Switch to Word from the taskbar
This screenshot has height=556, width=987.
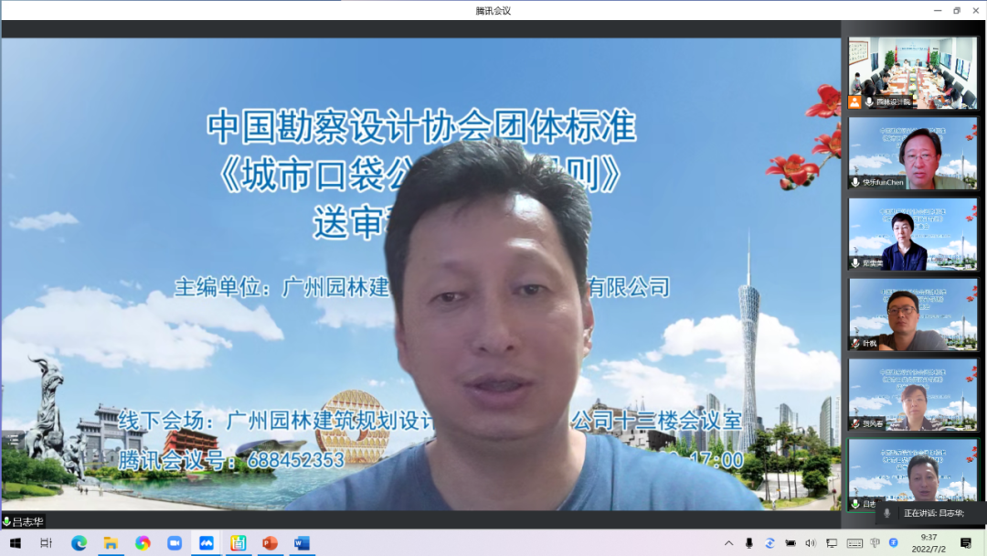tap(302, 543)
